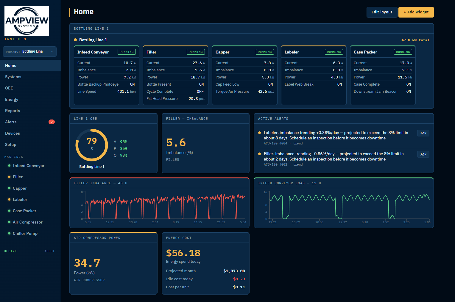This screenshot has width=455, height=302.
Task: Go to Setup
Action: (x=30, y=144)
